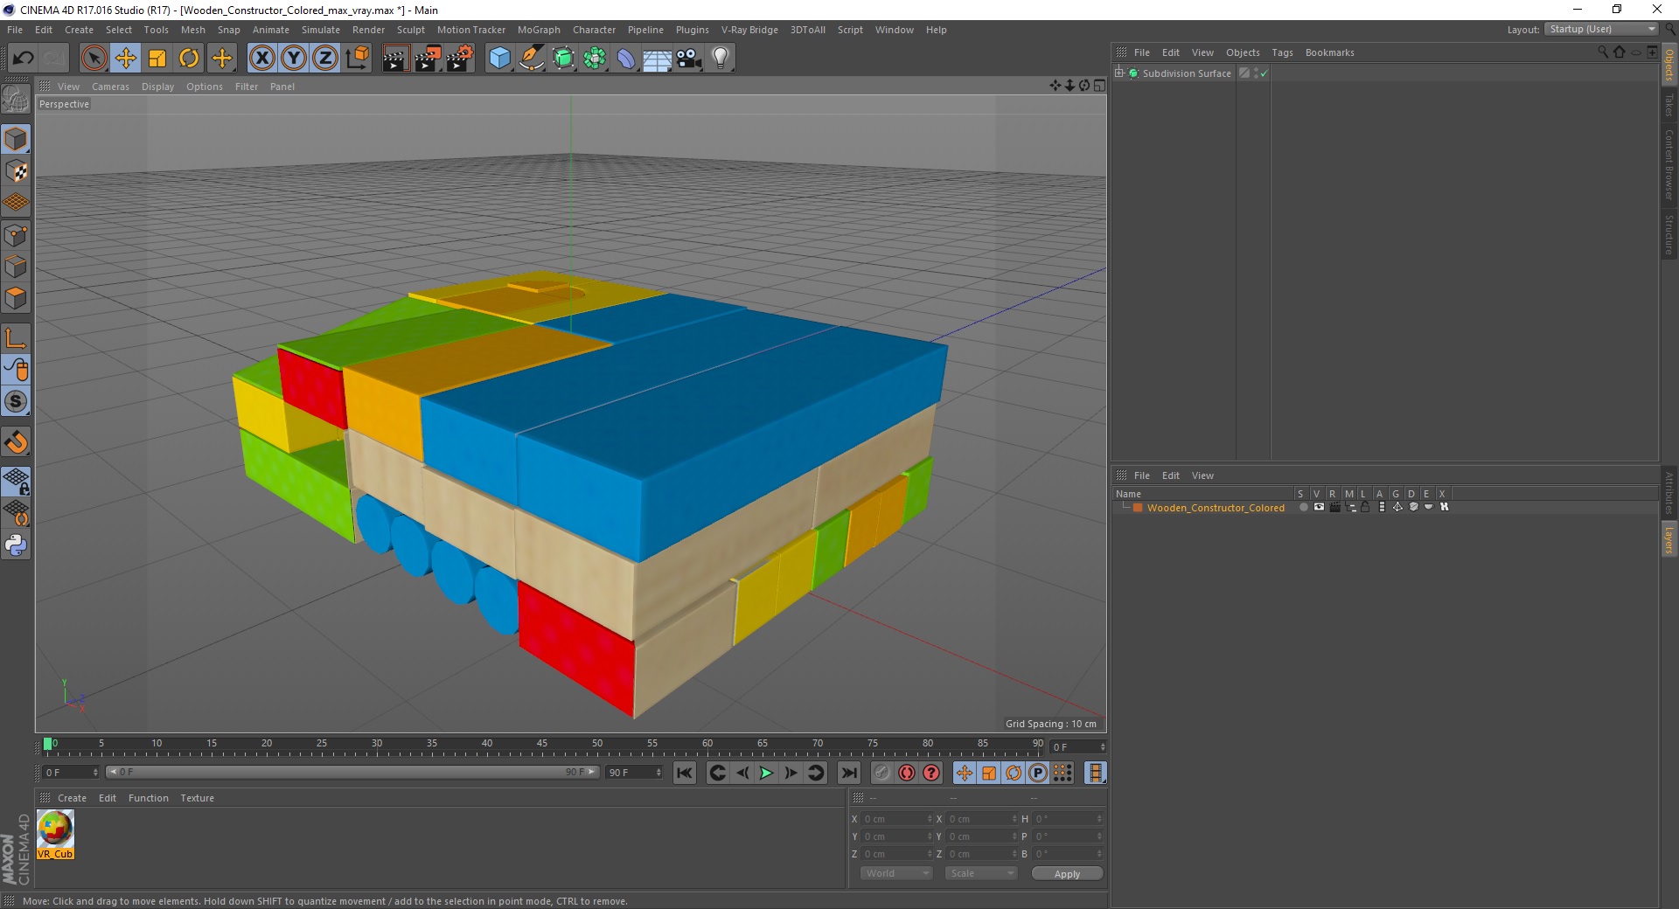Open the Scale mode dropdown

click(981, 873)
